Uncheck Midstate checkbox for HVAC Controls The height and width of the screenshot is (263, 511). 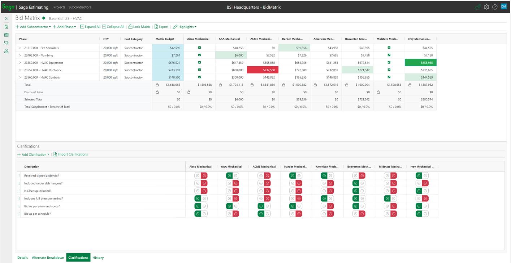coord(389,77)
